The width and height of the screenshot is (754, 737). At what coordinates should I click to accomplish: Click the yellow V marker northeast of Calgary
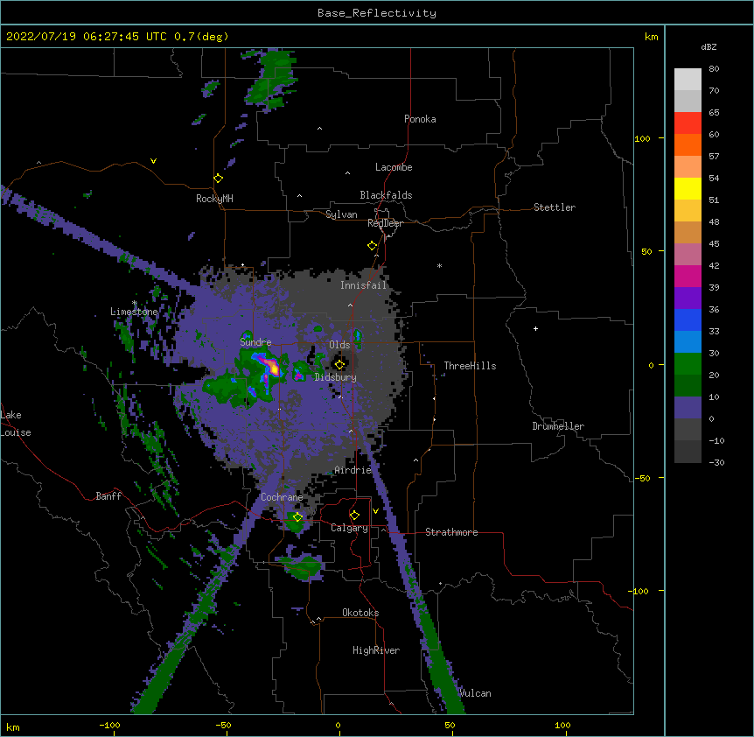375,511
